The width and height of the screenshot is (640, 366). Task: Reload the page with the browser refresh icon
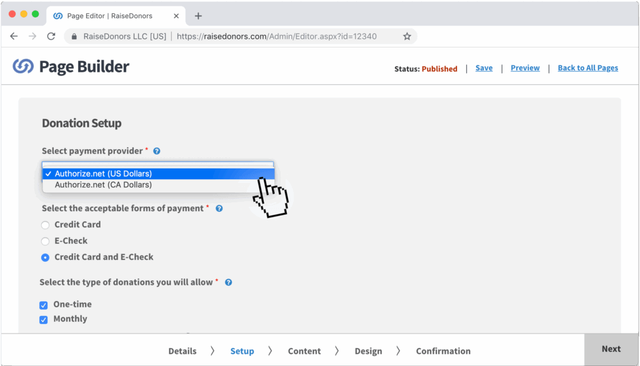coord(51,36)
